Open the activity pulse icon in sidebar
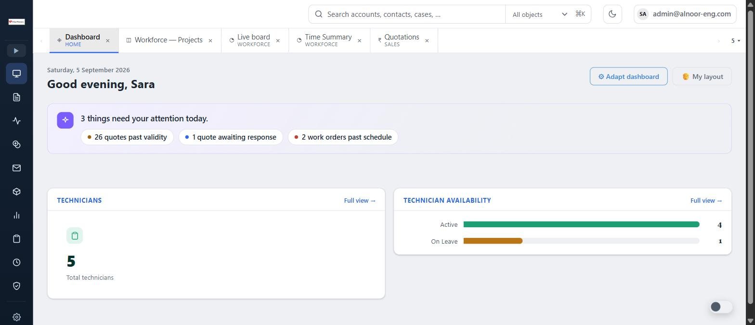 (x=16, y=121)
